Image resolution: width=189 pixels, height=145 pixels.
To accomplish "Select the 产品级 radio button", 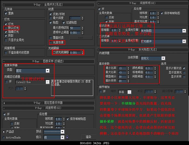I will [3, 132].
